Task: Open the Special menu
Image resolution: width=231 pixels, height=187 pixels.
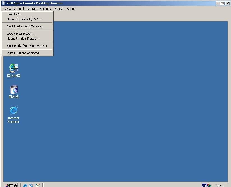Action: (x=59, y=9)
